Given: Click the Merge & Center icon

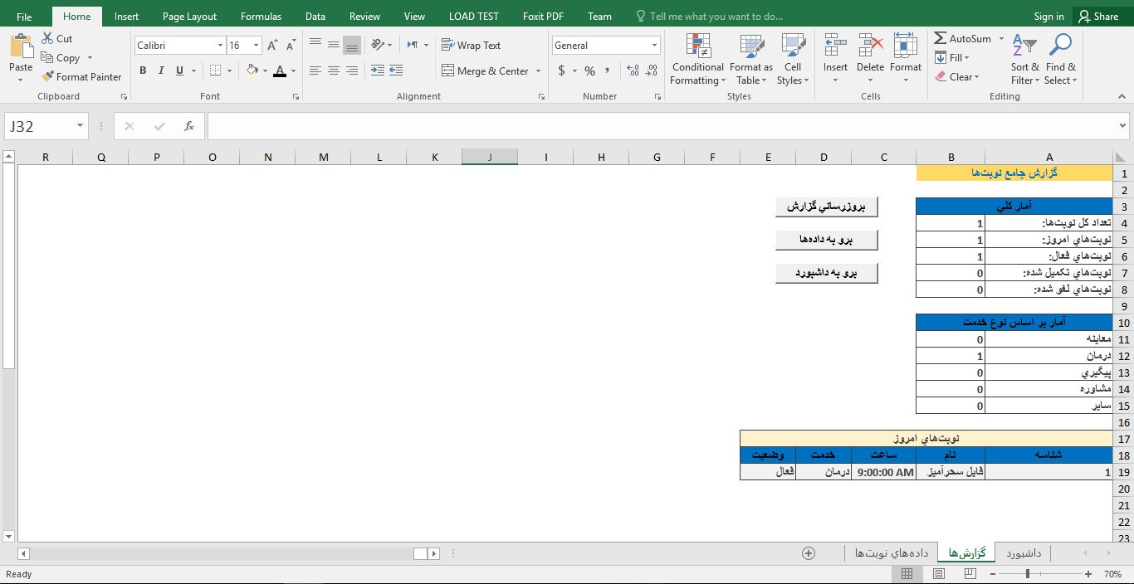Looking at the screenshot, I should 447,71.
